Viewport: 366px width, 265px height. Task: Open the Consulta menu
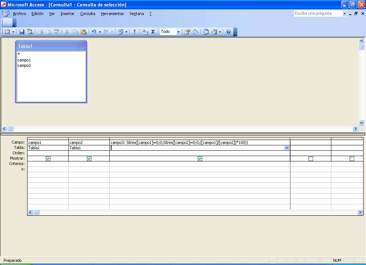point(88,14)
